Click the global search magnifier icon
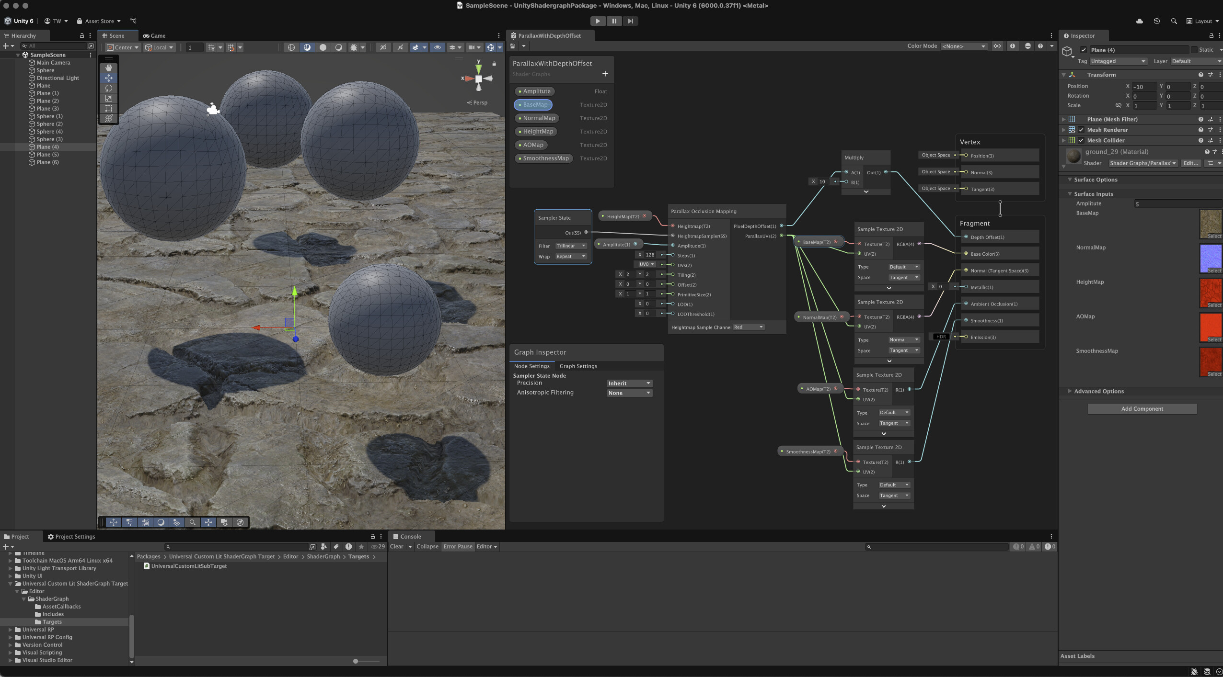The height and width of the screenshot is (677, 1223). coord(1174,21)
